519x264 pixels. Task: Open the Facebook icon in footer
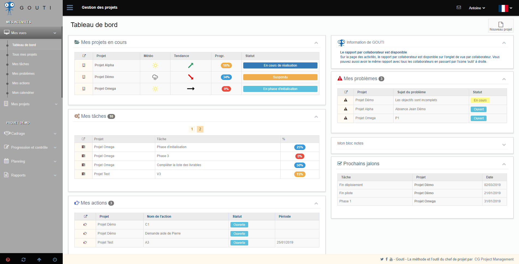pyautogui.click(x=386, y=259)
